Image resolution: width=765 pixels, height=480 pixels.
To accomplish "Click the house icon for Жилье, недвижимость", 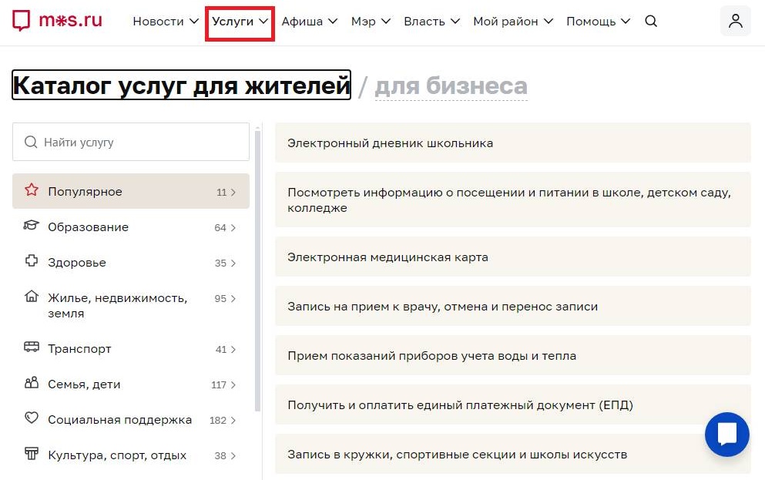I will tap(32, 298).
